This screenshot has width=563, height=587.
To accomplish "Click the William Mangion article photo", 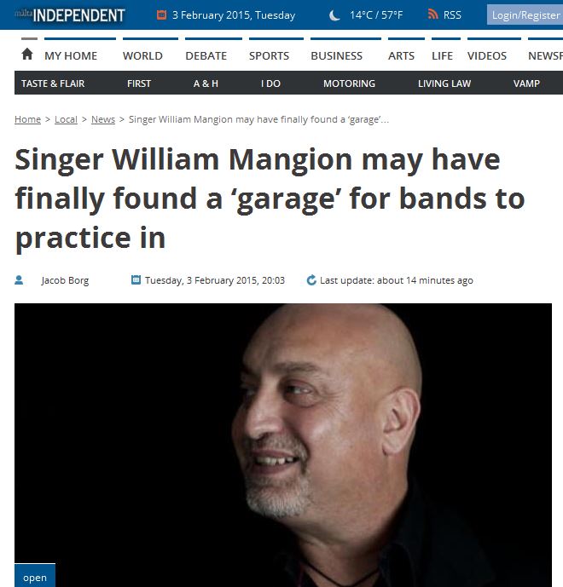I will [x=283, y=445].
